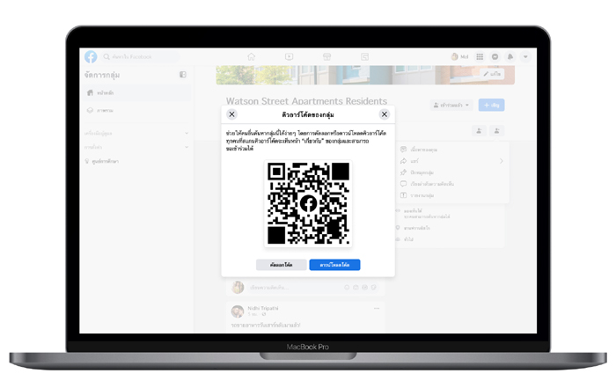This screenshot has height=381, width=616.
Task: Open the notifications bell
Action: pyautogui.click(x=510, y=57)
